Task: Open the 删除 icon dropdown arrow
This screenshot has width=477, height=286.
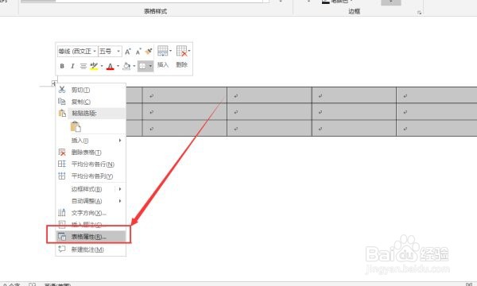Action: coord(189,51)
